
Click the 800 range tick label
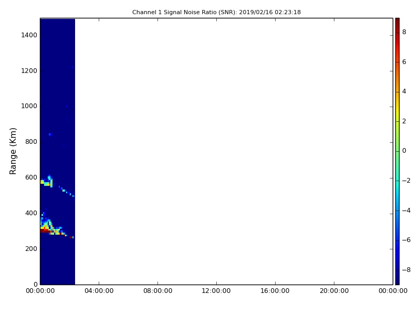[31, 142]
